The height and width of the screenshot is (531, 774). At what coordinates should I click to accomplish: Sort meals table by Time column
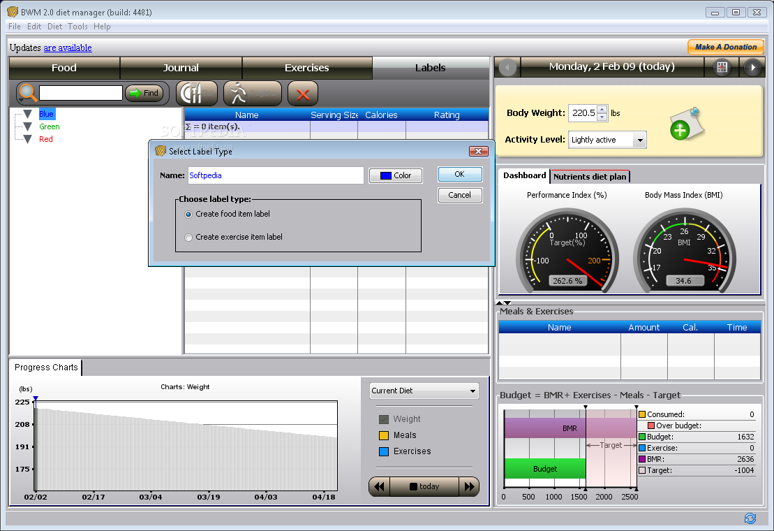[737, 328]
